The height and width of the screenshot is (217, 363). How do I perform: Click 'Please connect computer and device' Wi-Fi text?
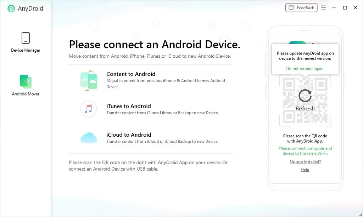pos(305,151)
